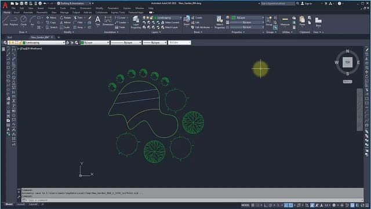Click the search magnifier icon
Viewport: 371px width, 209px height.
point(297,3)
